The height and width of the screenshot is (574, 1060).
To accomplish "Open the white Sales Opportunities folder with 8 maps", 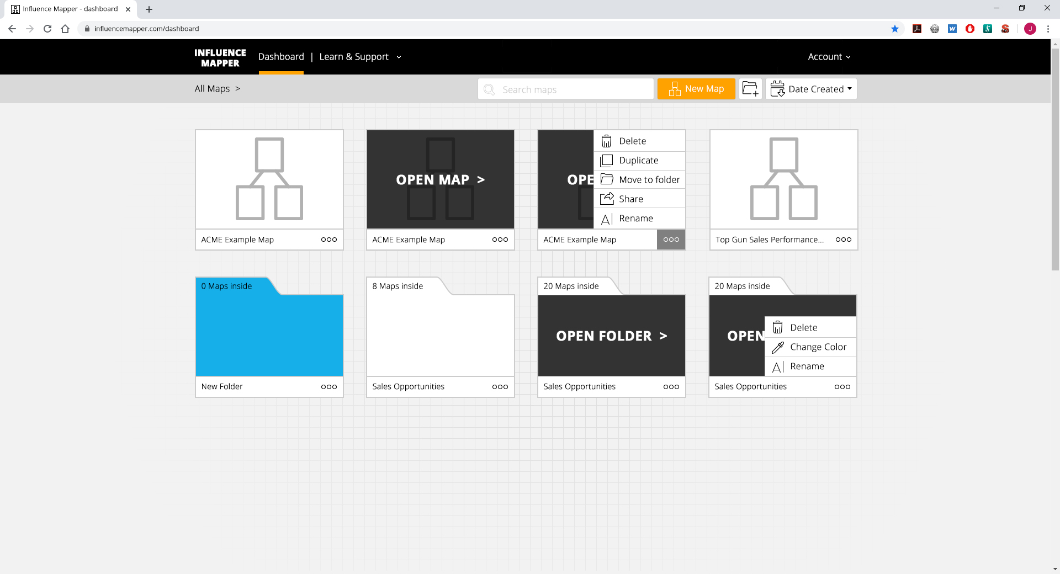I will click(441, 335).
